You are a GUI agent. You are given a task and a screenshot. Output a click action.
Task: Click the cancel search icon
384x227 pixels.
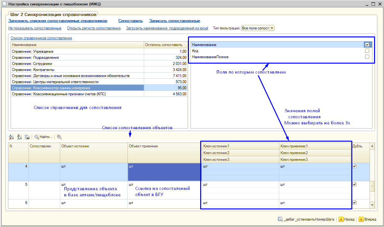(x=59, y=137)
